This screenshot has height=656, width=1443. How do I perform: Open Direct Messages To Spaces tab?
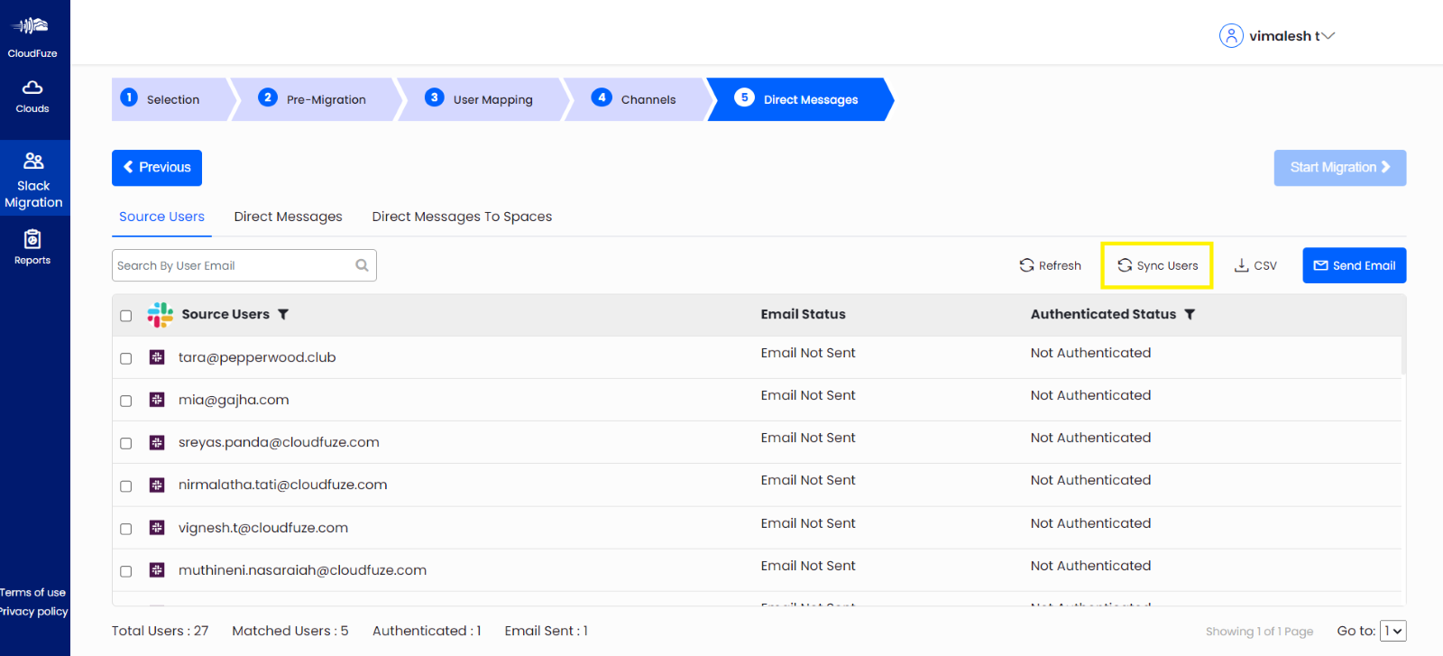point(462,217)
